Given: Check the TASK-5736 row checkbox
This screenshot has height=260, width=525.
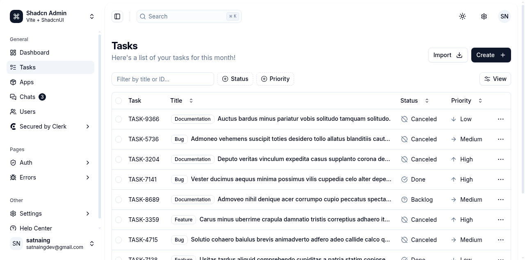Looking at the screenshot, I should 119,139.
